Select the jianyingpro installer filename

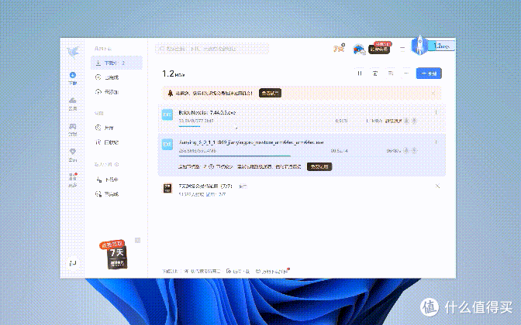click(251, 142)
